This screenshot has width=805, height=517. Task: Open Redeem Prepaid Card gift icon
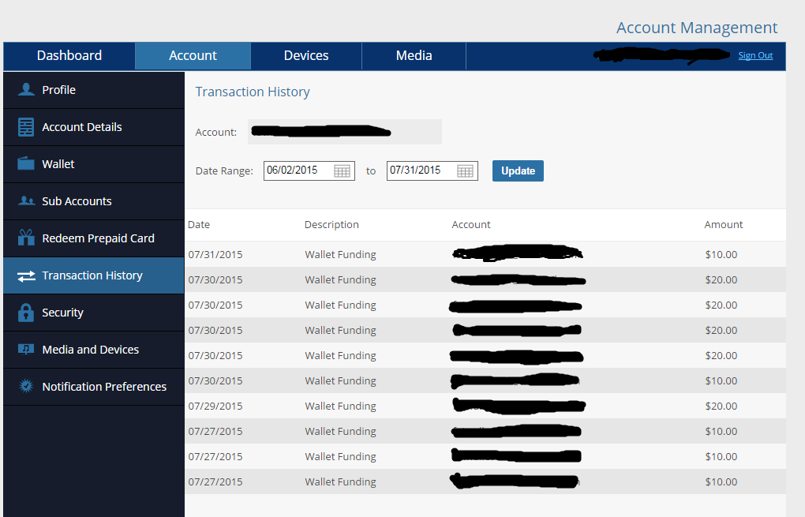pos(26,238)
